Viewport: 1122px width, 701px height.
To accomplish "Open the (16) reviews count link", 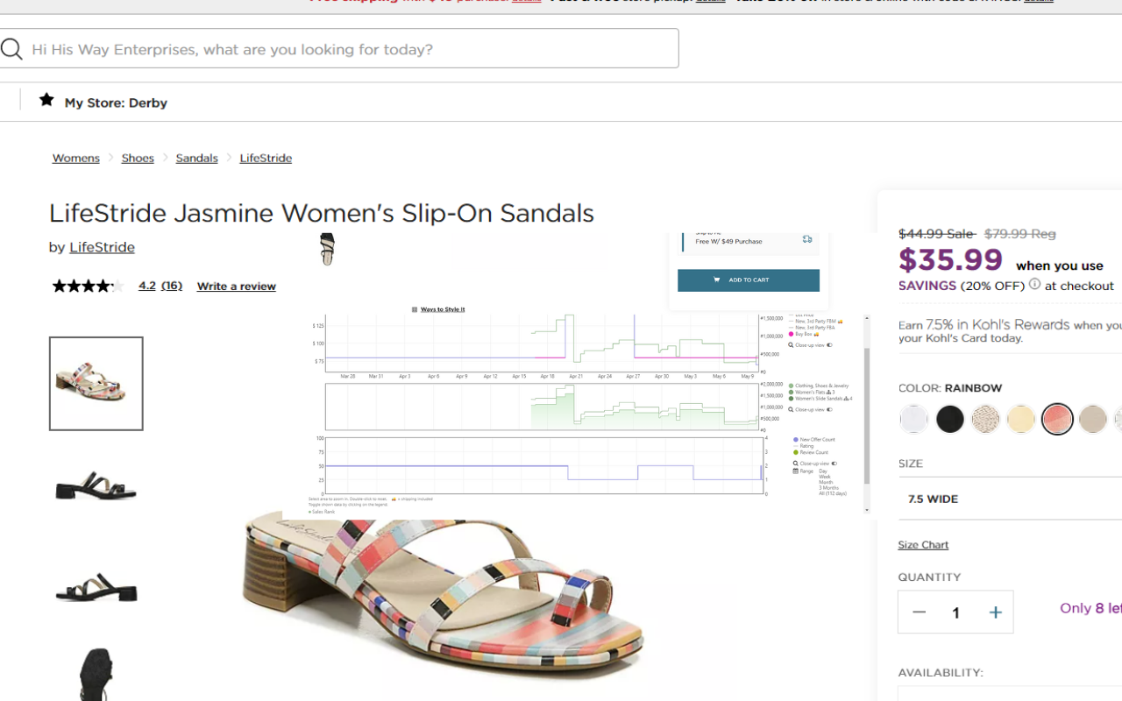I will point(172,286).
